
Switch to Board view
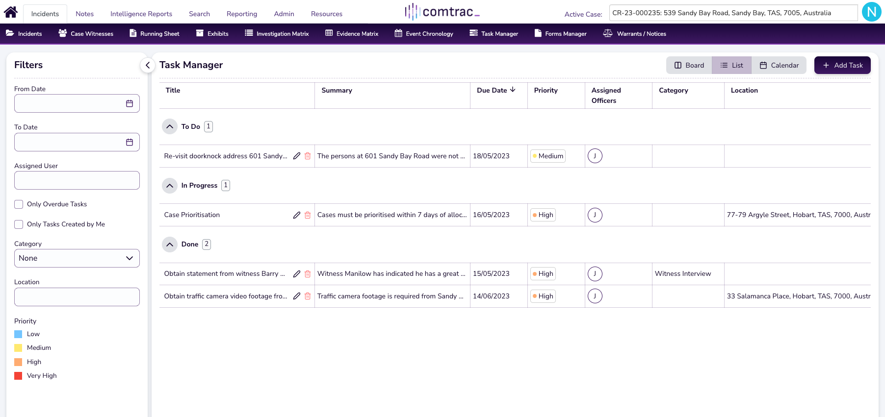click(x=689, y=65)
